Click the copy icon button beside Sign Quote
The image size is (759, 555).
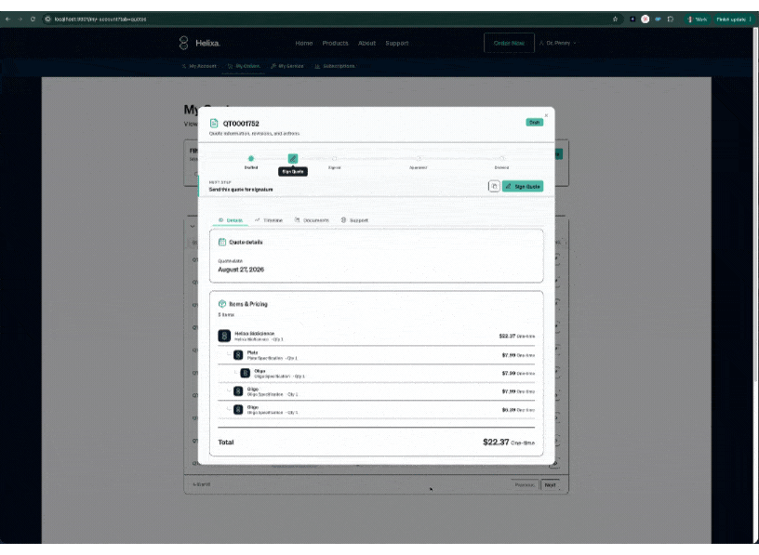pyautogui.click(x=494, y=186)
